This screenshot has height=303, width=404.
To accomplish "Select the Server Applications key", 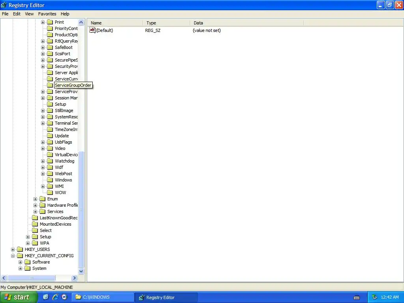I will pyautogui.click(x=66, y=73).
